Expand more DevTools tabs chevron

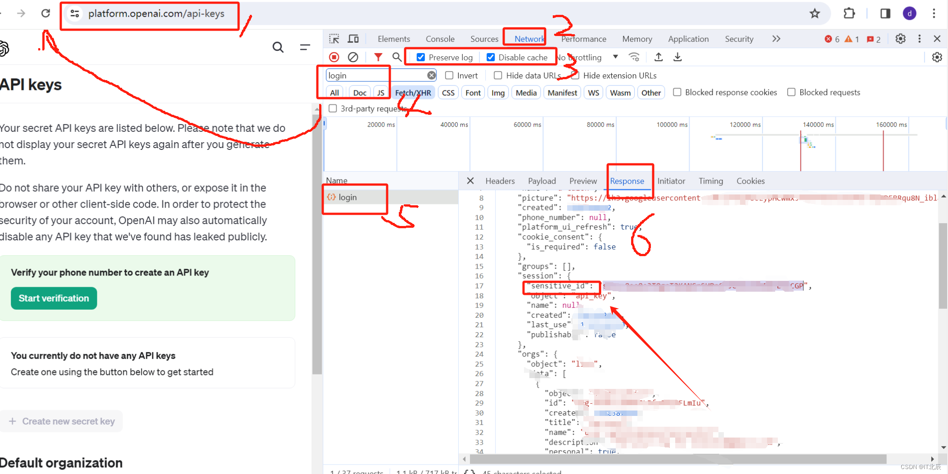click(776, 39)
